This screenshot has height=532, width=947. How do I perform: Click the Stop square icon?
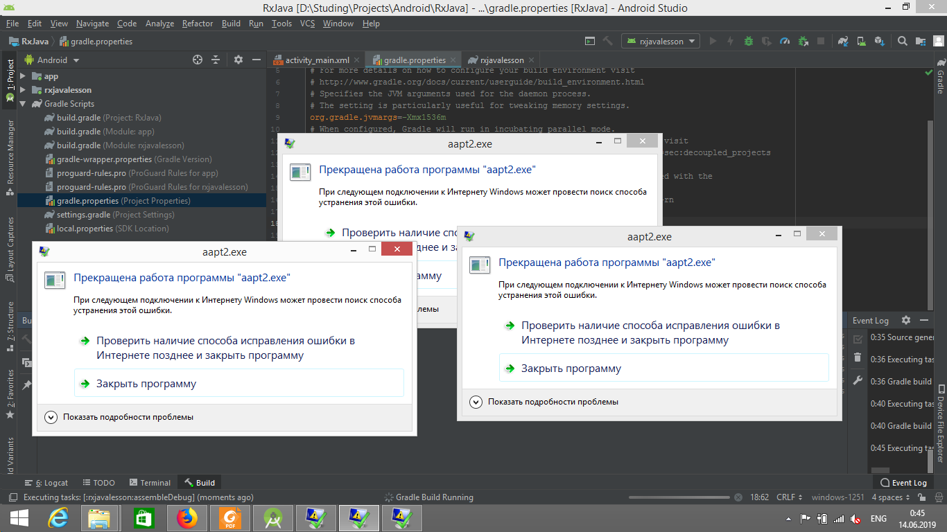click(821, 41)
